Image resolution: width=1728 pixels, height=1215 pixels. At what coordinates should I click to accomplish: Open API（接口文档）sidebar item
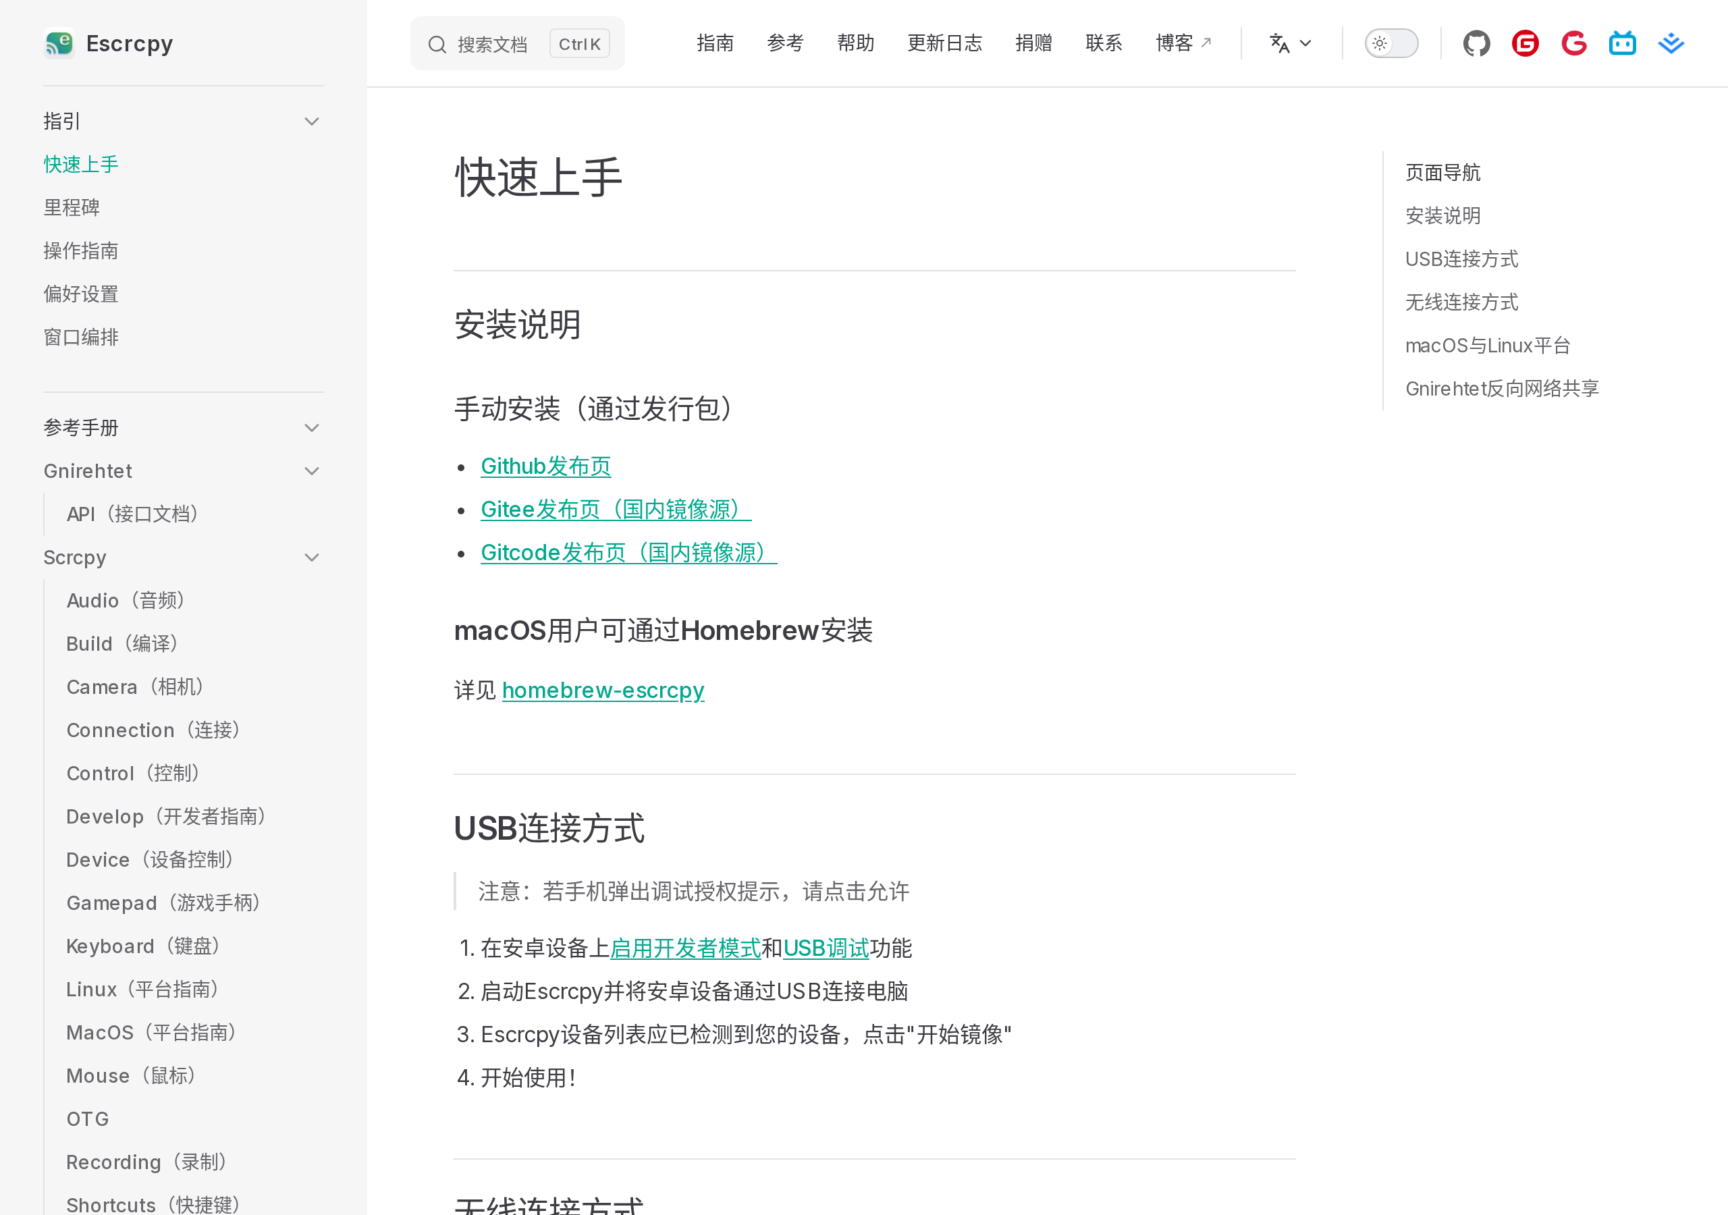point(132,514)
